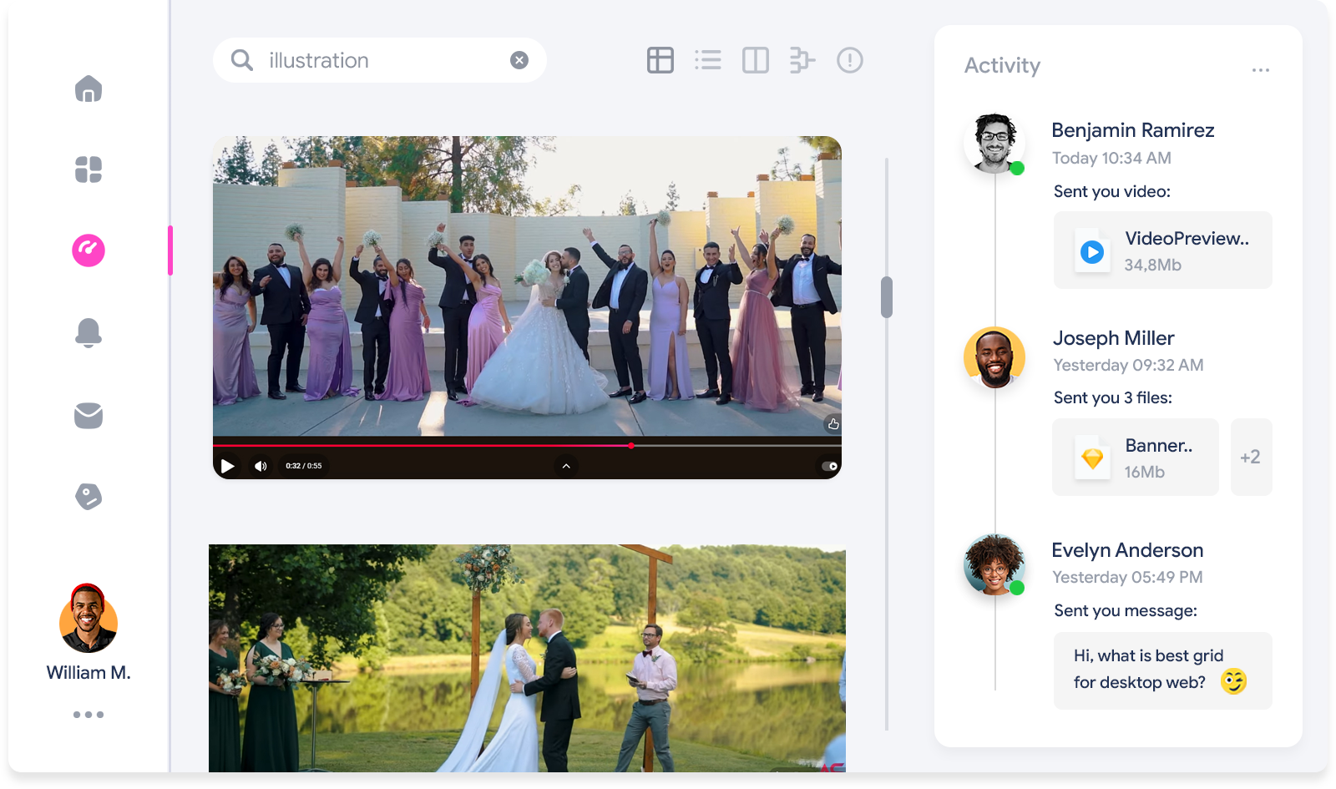Viewport: 1336px width, 789px height.
Task: Open the options dots below William M.
Action: pos(89,715)
